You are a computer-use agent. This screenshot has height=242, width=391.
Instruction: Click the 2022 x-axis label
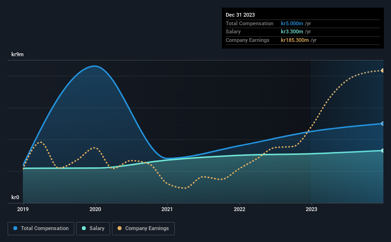coord(240,209)
